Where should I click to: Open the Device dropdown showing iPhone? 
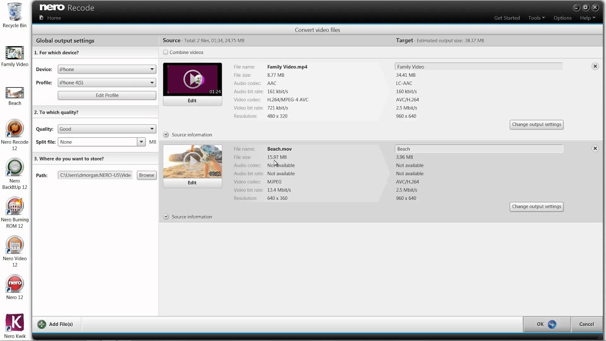107,70
